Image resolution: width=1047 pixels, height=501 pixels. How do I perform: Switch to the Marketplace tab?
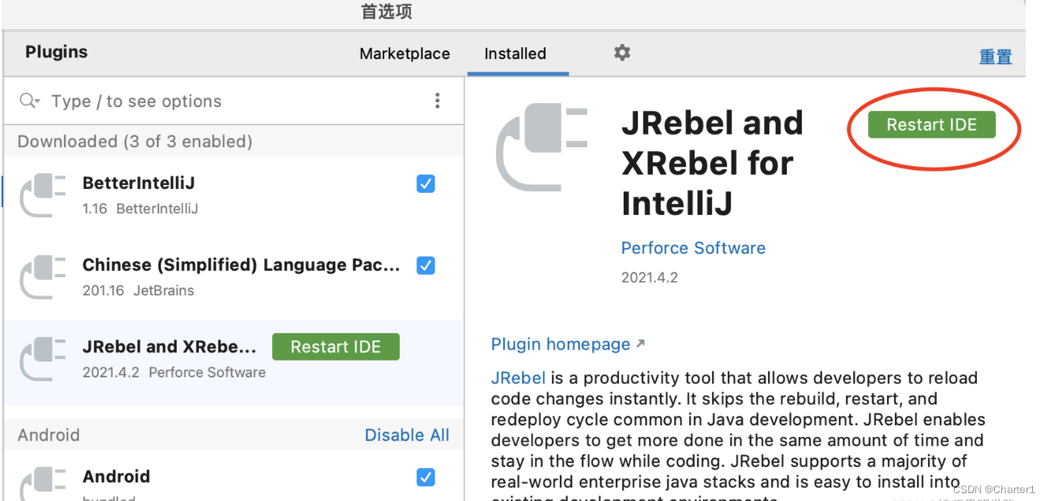(404, 54)
